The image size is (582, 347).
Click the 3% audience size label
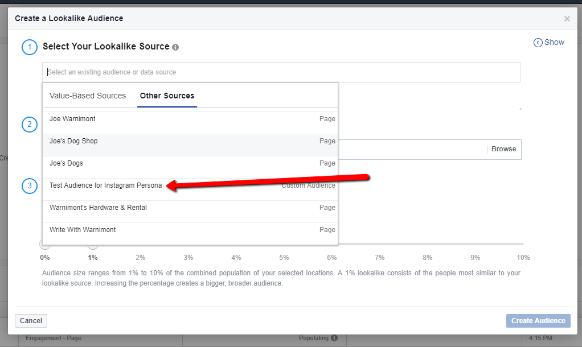pos(188,258)
